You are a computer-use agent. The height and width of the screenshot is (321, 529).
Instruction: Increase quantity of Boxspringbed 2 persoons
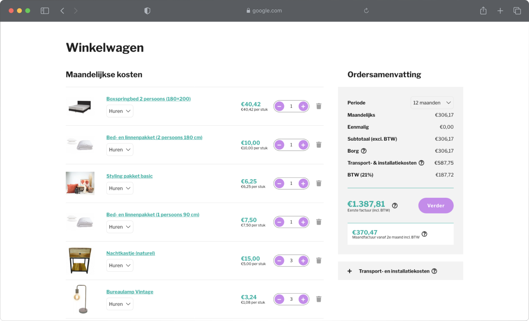point(303,106)
